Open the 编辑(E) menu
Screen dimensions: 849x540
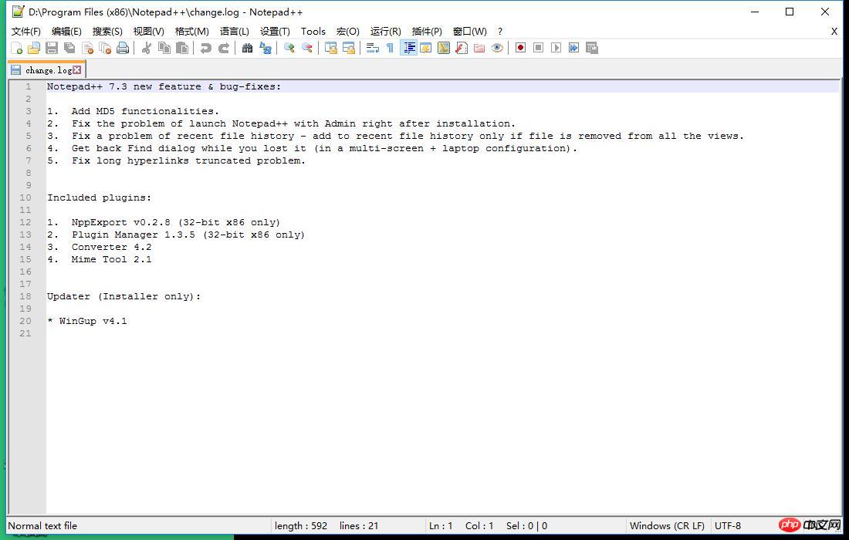point(66,32)
